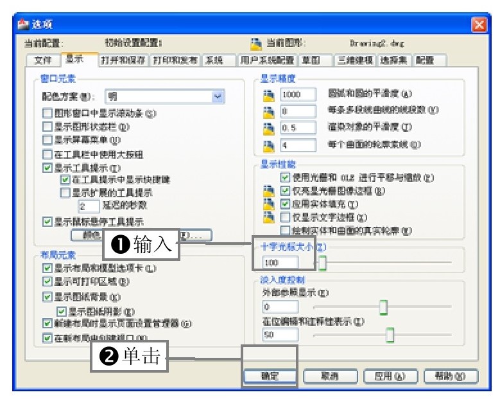
Task: Enable 绘制实体和曲面的真实轮廓 checkbox
Action: 285,230
